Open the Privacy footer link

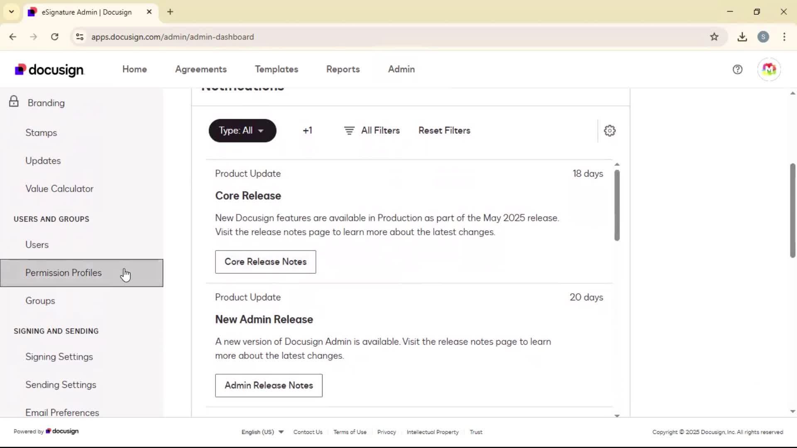click(386, 432)
